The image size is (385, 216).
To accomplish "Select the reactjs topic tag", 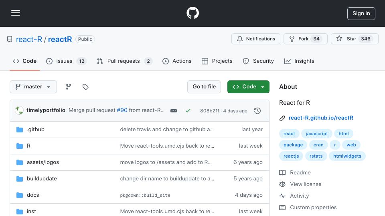I will [291, 156].
